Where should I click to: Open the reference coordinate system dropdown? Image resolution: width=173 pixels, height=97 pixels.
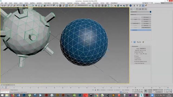tap(49, 5)
